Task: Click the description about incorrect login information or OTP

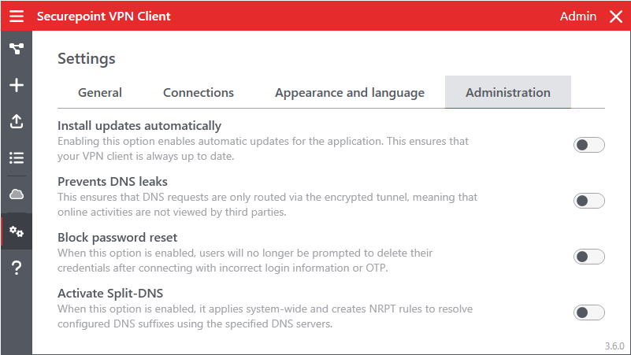Action: click(x=245, y=261)
